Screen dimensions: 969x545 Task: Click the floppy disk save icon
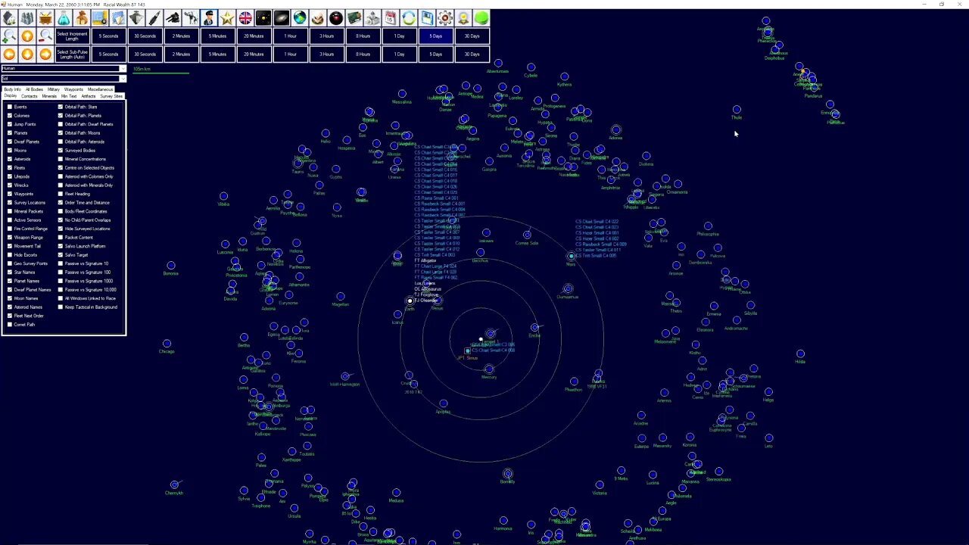427,17
